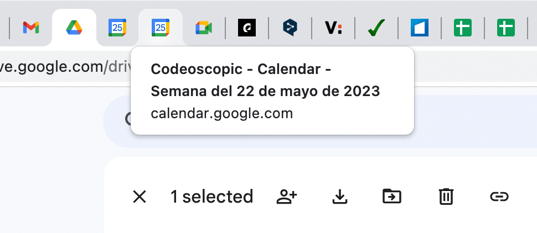Move the selected item to a folder
This screenshot has height=233, width=537.
[392, 196]
